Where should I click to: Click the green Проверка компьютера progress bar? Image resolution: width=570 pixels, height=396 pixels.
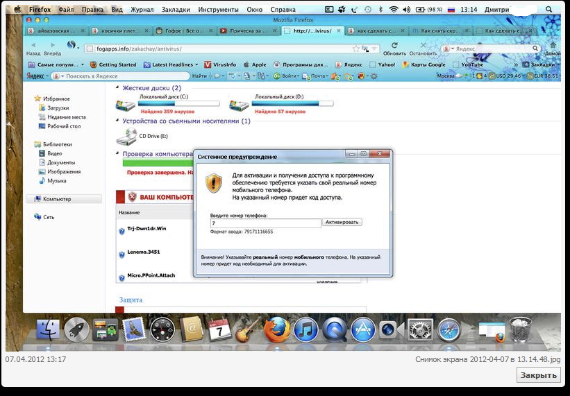tap(158, 162)
